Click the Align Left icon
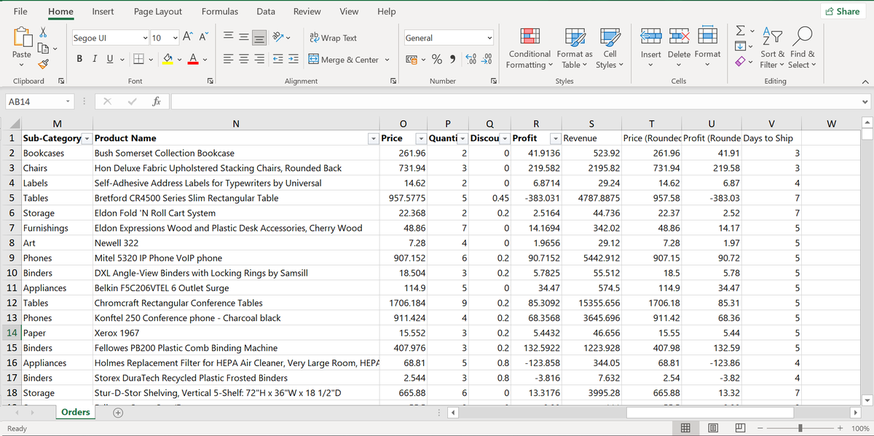 [228, 60]
